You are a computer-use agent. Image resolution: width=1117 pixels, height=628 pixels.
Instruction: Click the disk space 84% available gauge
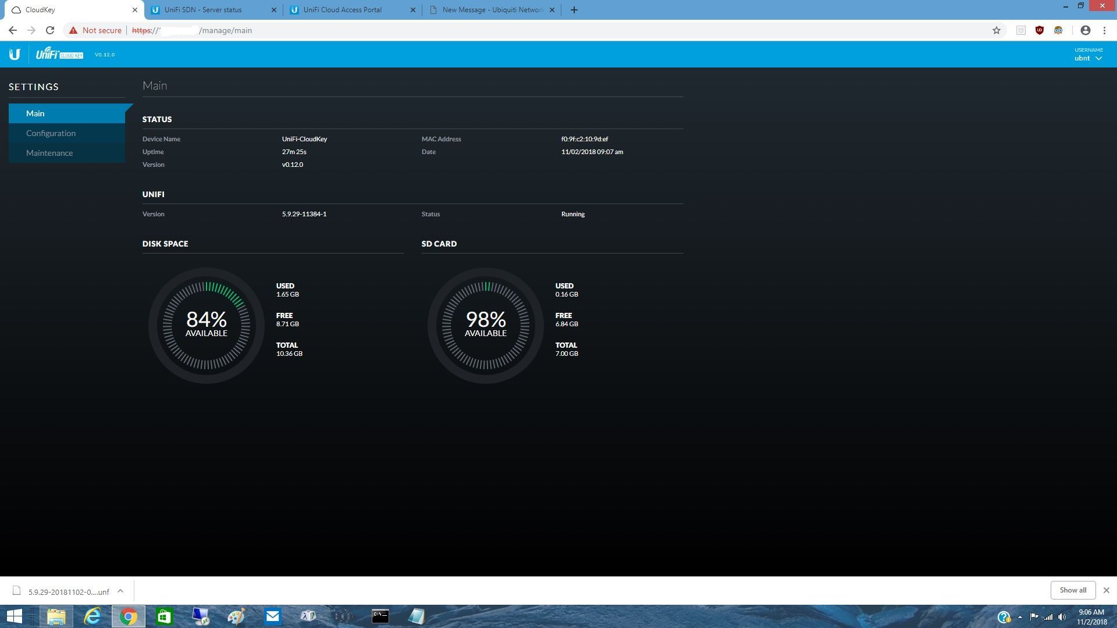tap(207, 325)
